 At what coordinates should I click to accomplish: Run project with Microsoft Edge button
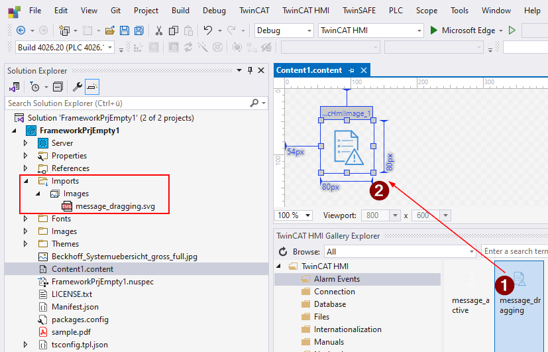pyautogui.click(x=463, y=30)
